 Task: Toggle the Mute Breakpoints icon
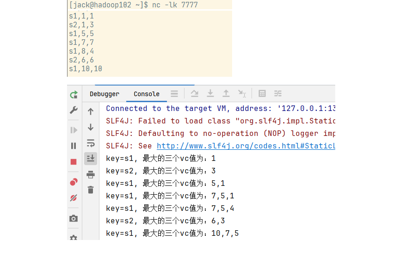(74, 198)
